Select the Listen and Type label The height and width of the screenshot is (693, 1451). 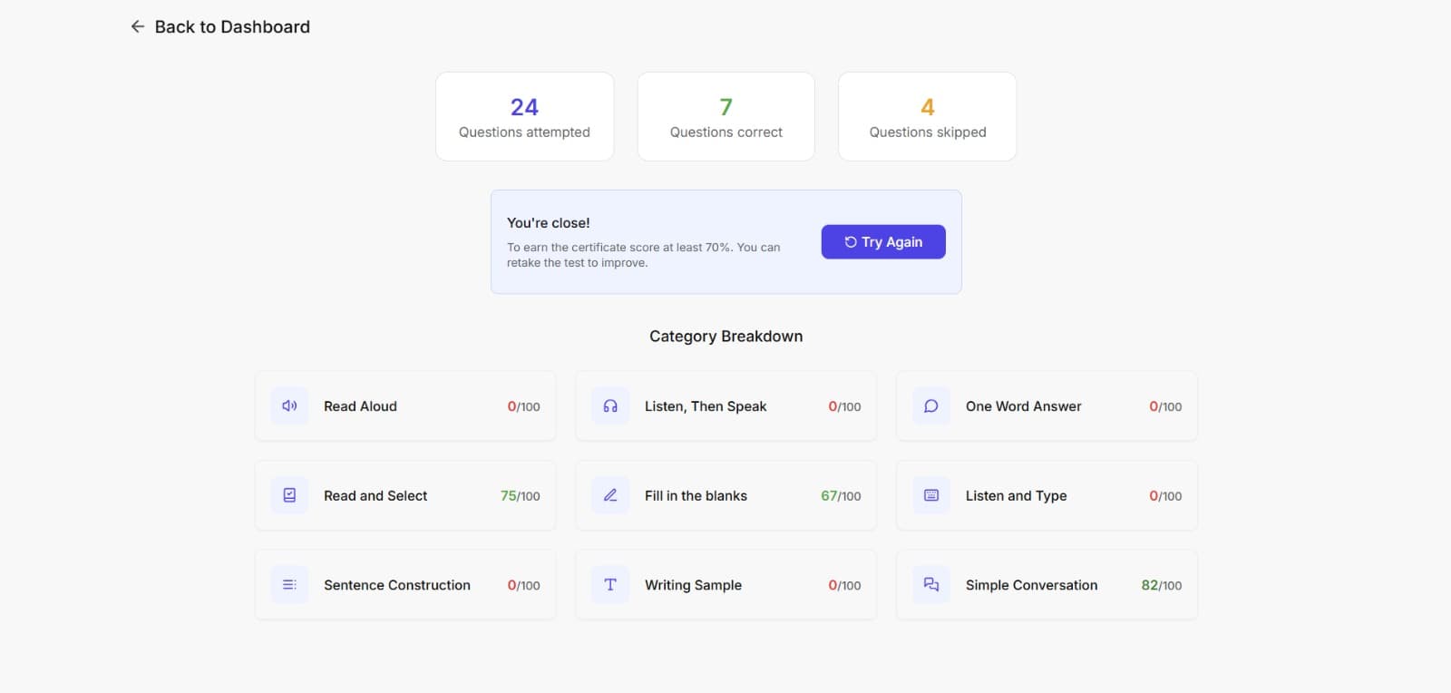[1016, 496]
